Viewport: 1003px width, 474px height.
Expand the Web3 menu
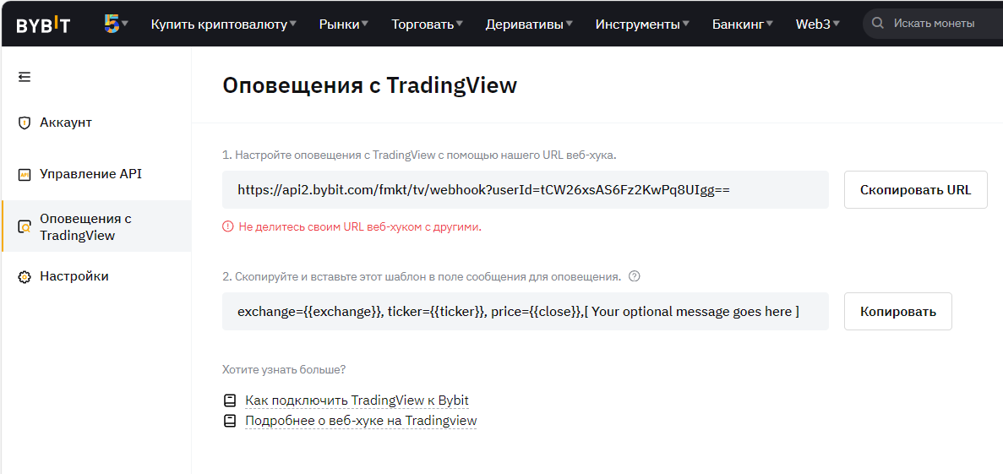point(817,25)
